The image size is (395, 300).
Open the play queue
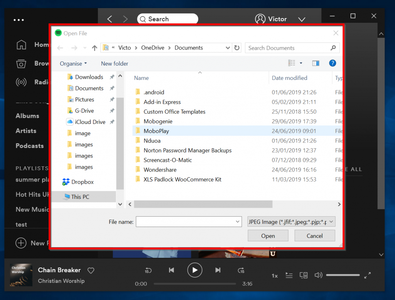click(x=288, y=275)
